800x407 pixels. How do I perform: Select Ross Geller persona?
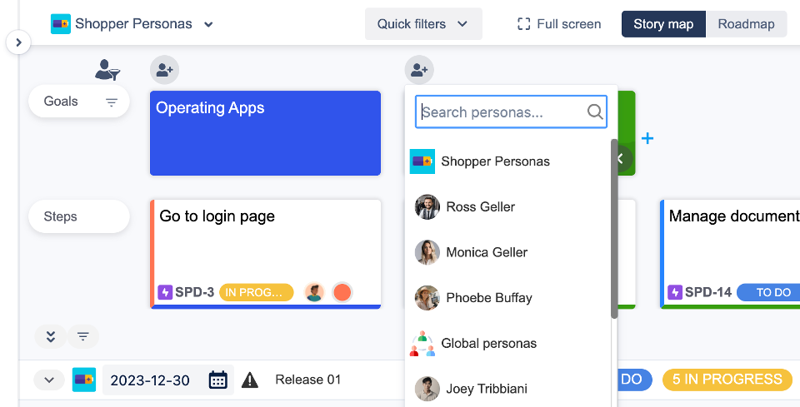(x=507, y=206)
